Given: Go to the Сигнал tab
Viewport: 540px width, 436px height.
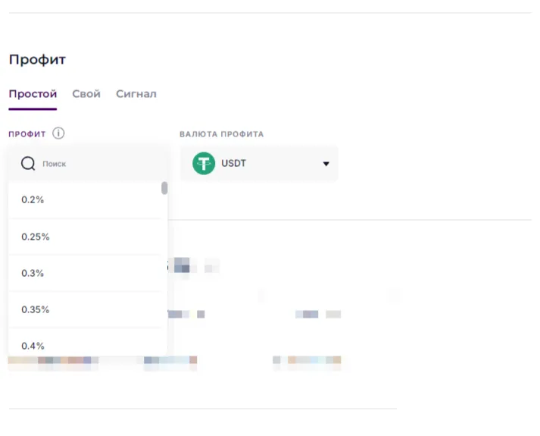Looking at the screenshot, I should click(x=136, y=94).
